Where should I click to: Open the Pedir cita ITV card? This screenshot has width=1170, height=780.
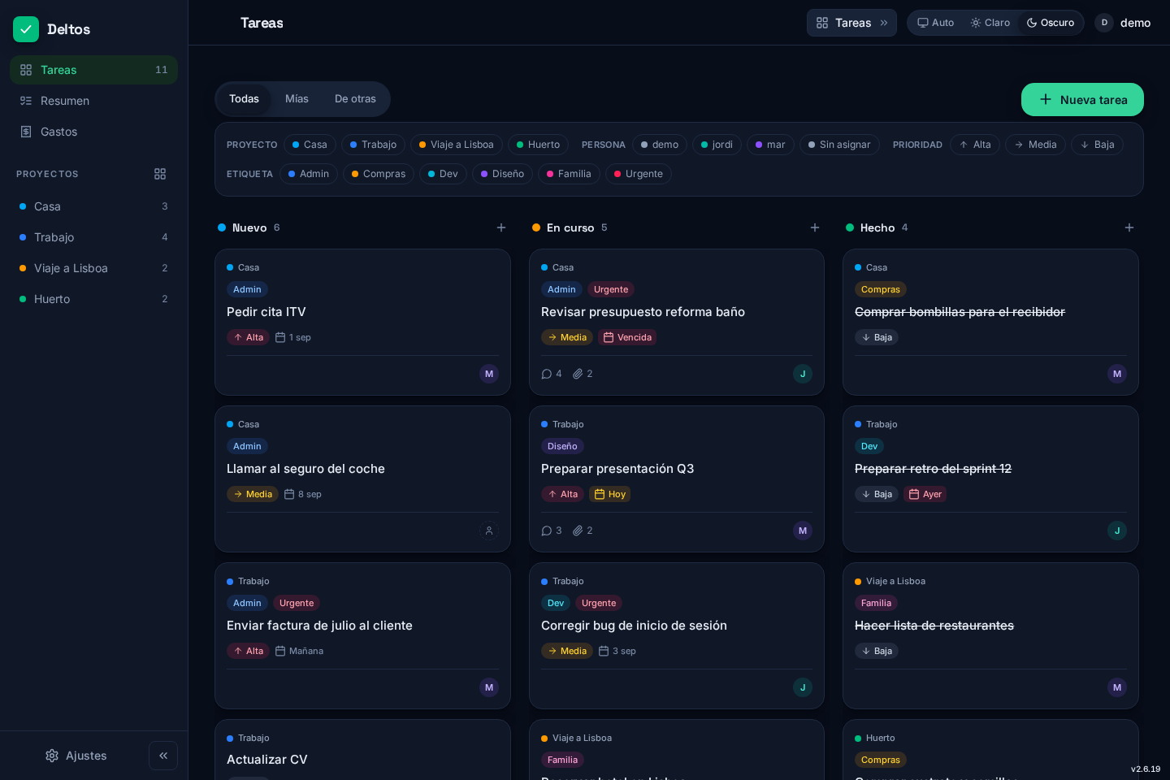[362, 322]
